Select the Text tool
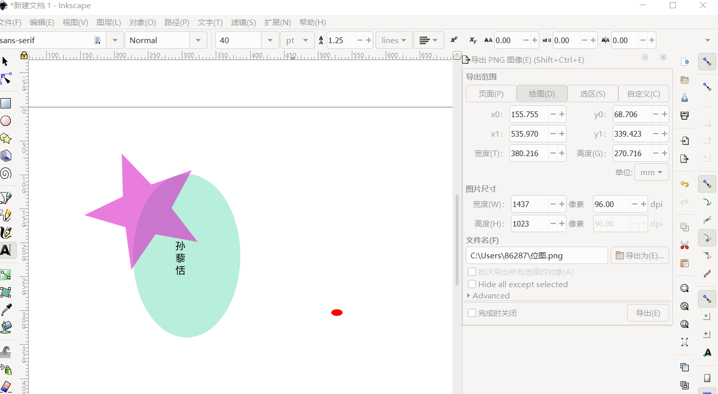This screenshot has height=394, width=718. click(x=6, y=251)
